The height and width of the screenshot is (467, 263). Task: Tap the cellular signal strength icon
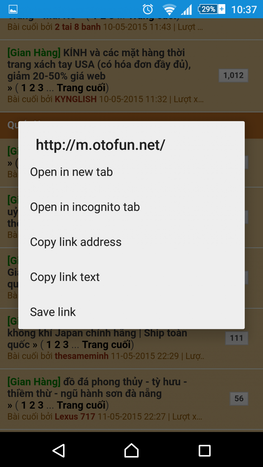pos(187,9)
